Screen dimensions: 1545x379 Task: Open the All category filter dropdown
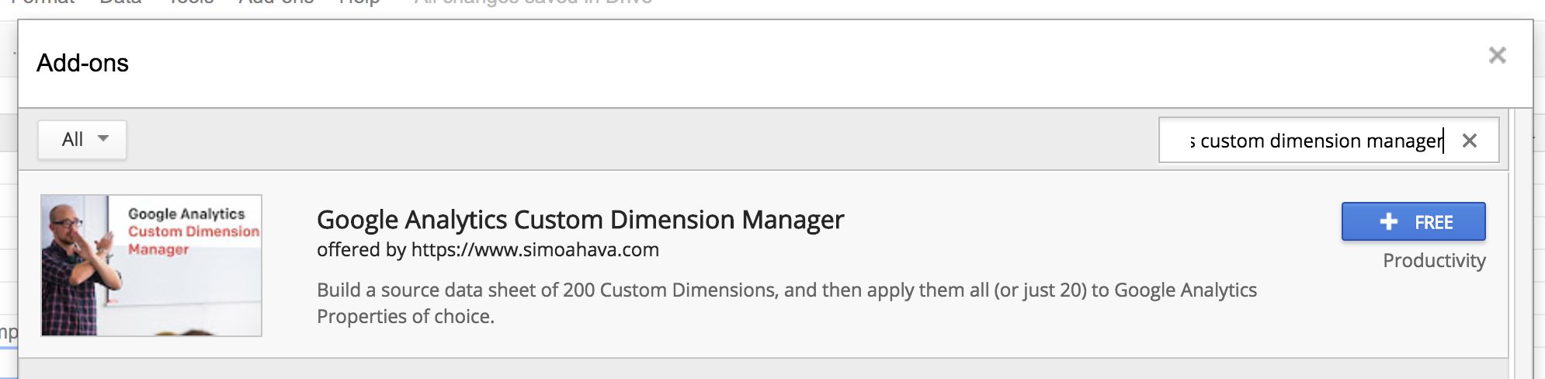[82, 140]
